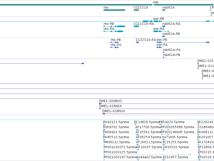Click the RP001020125.5prime EST label

(x=120, y=152)
